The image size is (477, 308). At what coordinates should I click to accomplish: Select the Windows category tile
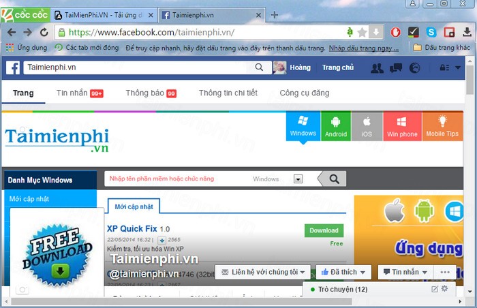(303, 126)
